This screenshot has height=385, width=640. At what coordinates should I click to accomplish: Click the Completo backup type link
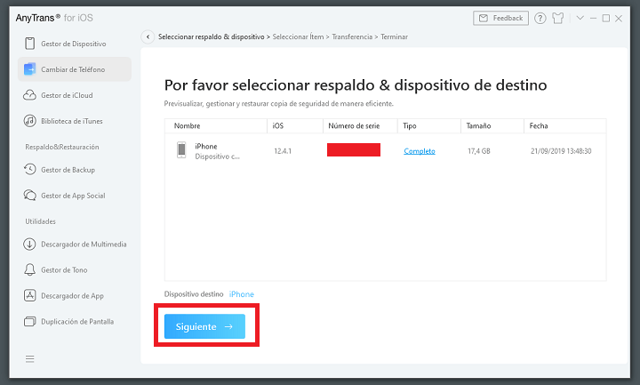(x=420, y=151)
